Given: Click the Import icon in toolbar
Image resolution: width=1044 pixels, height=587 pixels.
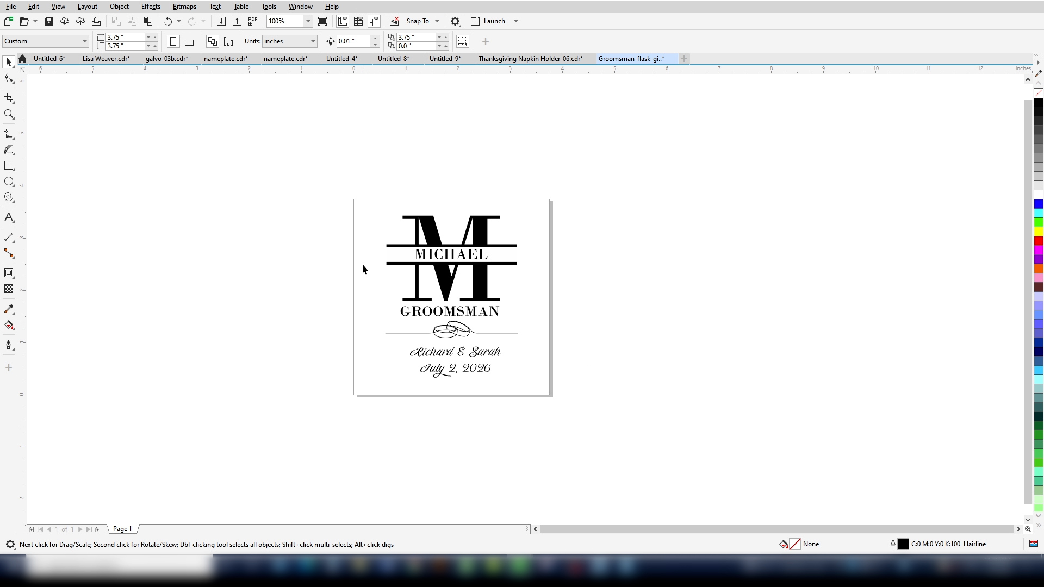Looking at the screenshot, I should click(221, 21).
